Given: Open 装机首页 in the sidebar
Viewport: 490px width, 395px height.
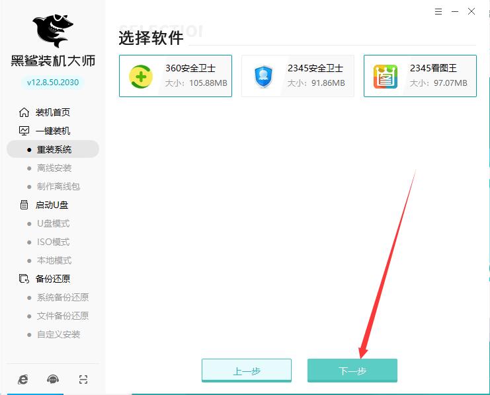Looking at the screenshot, I should click(53, 112).
